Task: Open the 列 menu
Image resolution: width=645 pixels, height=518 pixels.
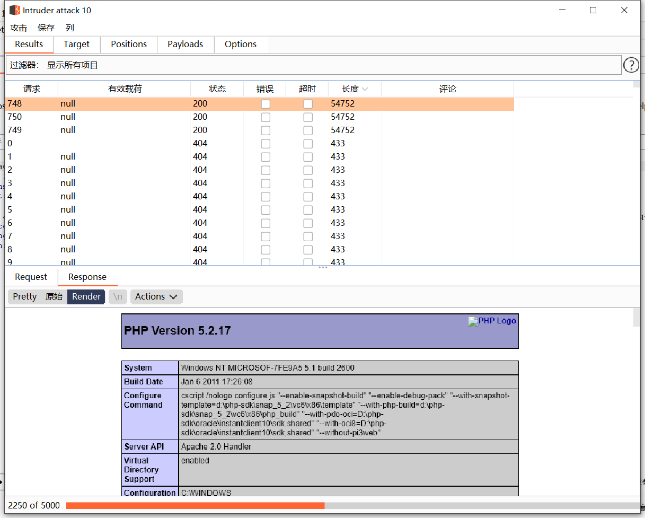Action: [70, 28]
